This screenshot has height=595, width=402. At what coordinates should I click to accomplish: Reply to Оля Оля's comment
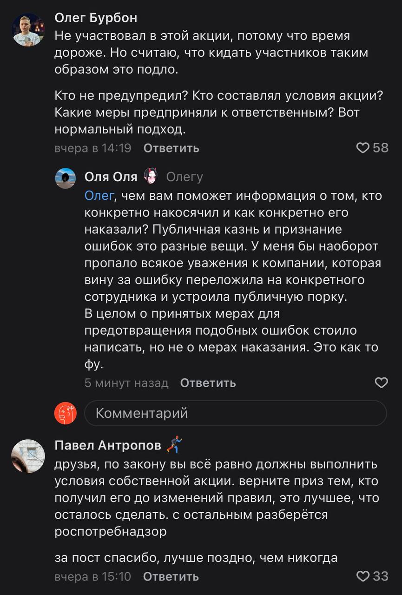pos(208,383)
